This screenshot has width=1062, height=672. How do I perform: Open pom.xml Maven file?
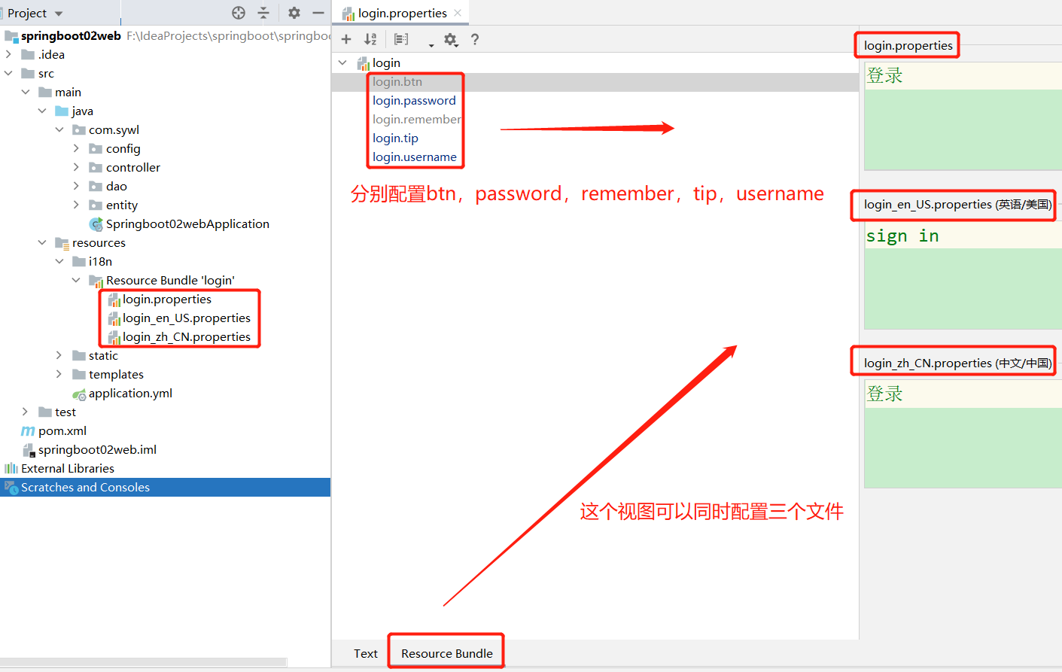click(62, 430)
